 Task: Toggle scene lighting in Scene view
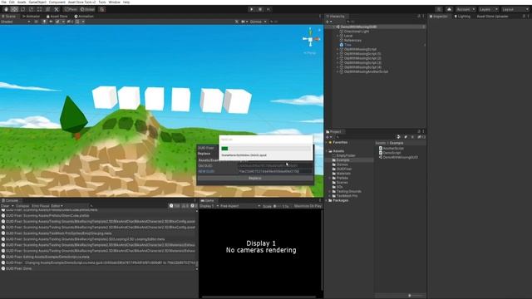(x=44, y=22)
